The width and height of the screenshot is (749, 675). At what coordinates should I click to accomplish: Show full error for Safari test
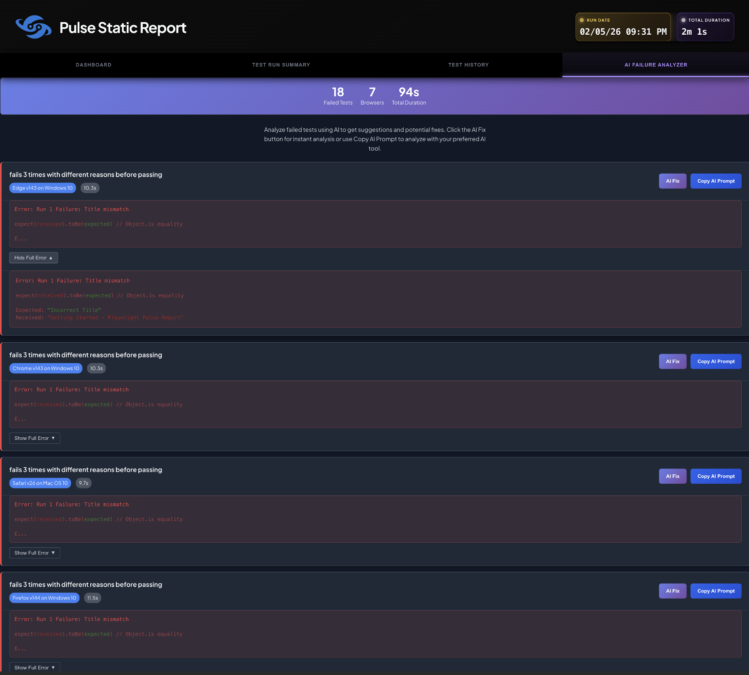34,553
